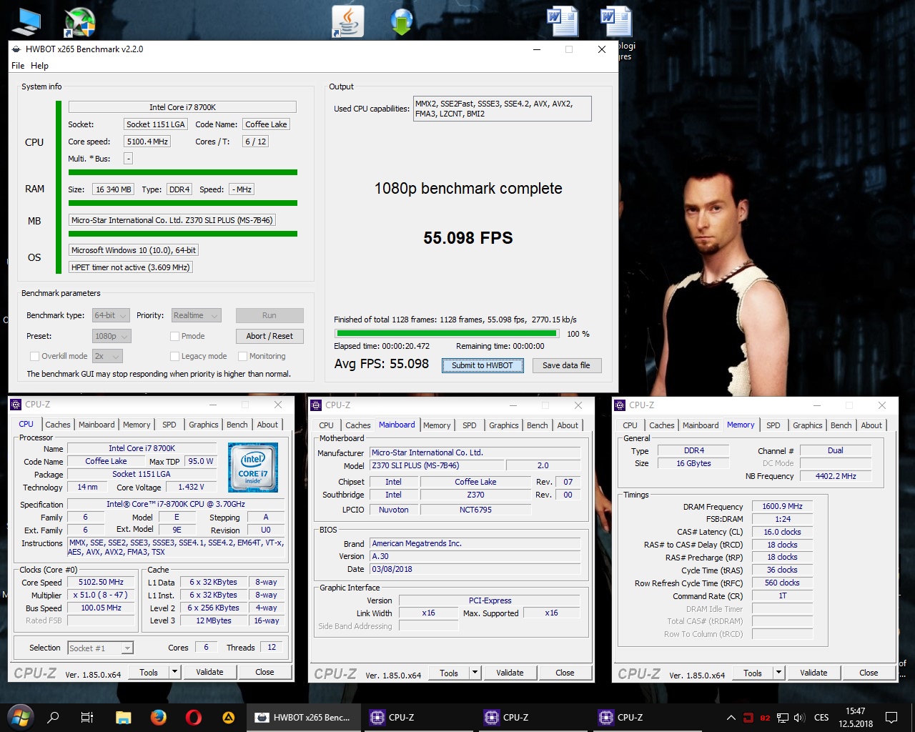Open the globe download-arrow desktop icon
Screen dimensions: 915x732
tap(402, 21)
